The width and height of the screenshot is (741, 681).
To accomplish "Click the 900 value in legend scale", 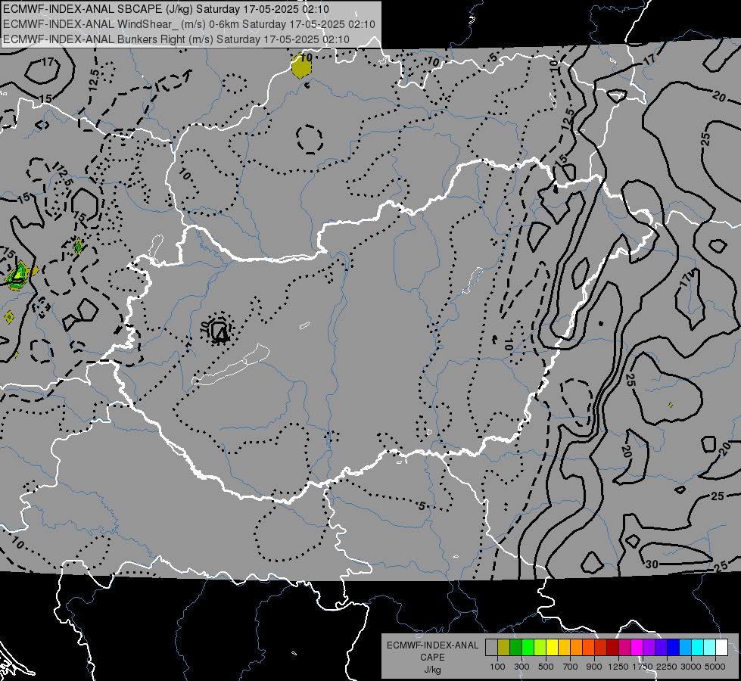I will pyautogui.click(x=594, y=667).
